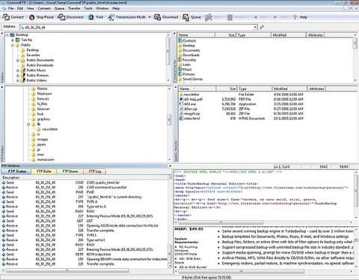
Task: Click the Queue toolbar icon
Action: (x=185, y=17)
